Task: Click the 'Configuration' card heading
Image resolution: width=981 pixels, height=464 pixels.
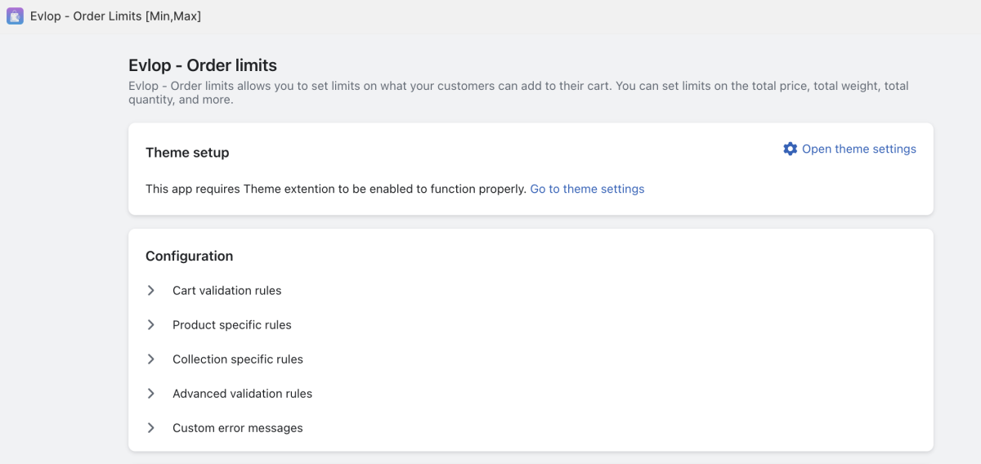Action: pos(189,257)
